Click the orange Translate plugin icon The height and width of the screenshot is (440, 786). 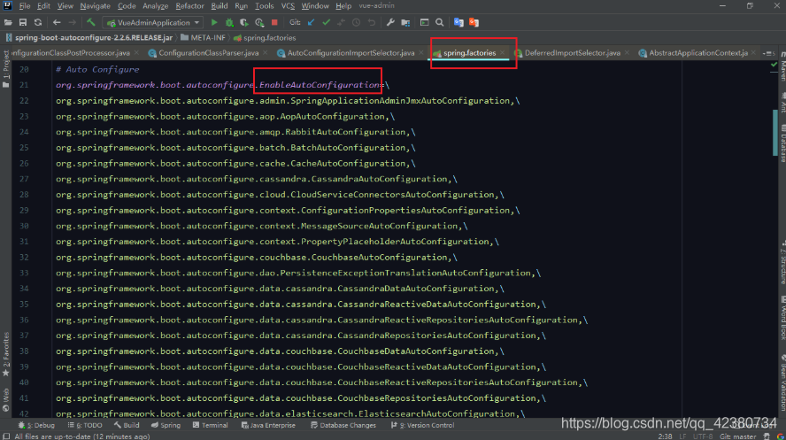474,22
